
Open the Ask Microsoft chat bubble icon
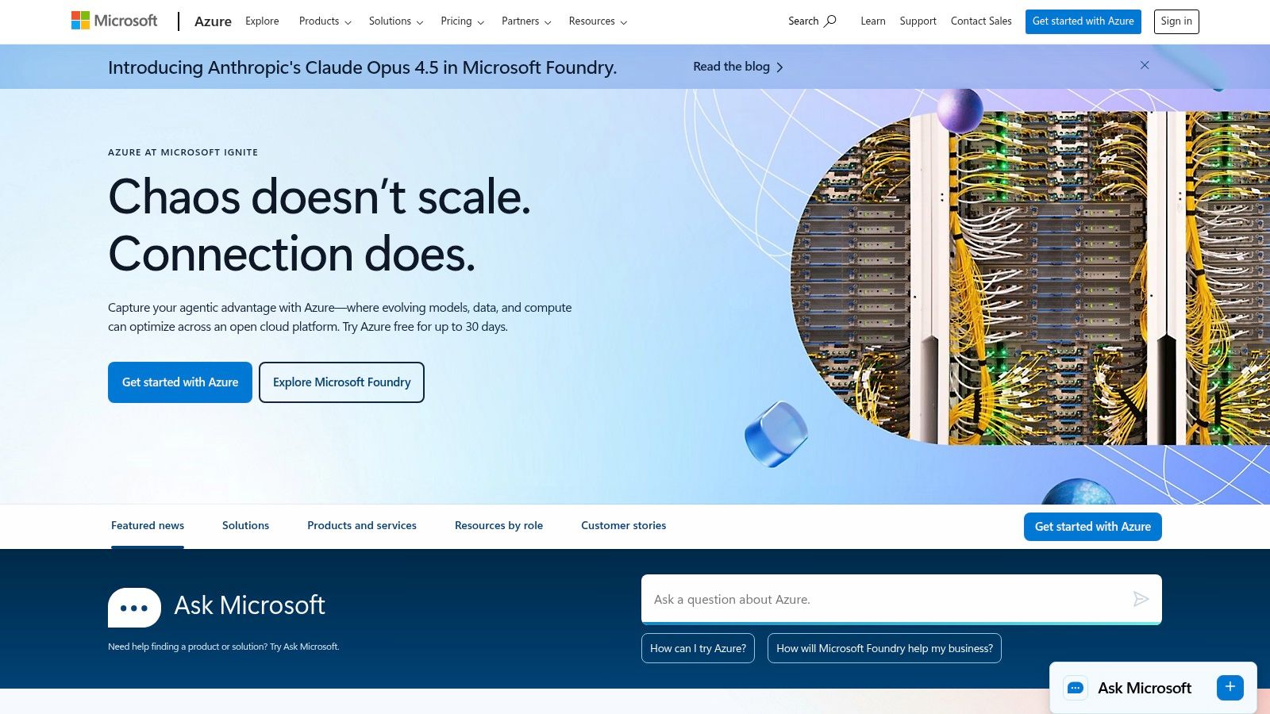tap(1076, 687)
